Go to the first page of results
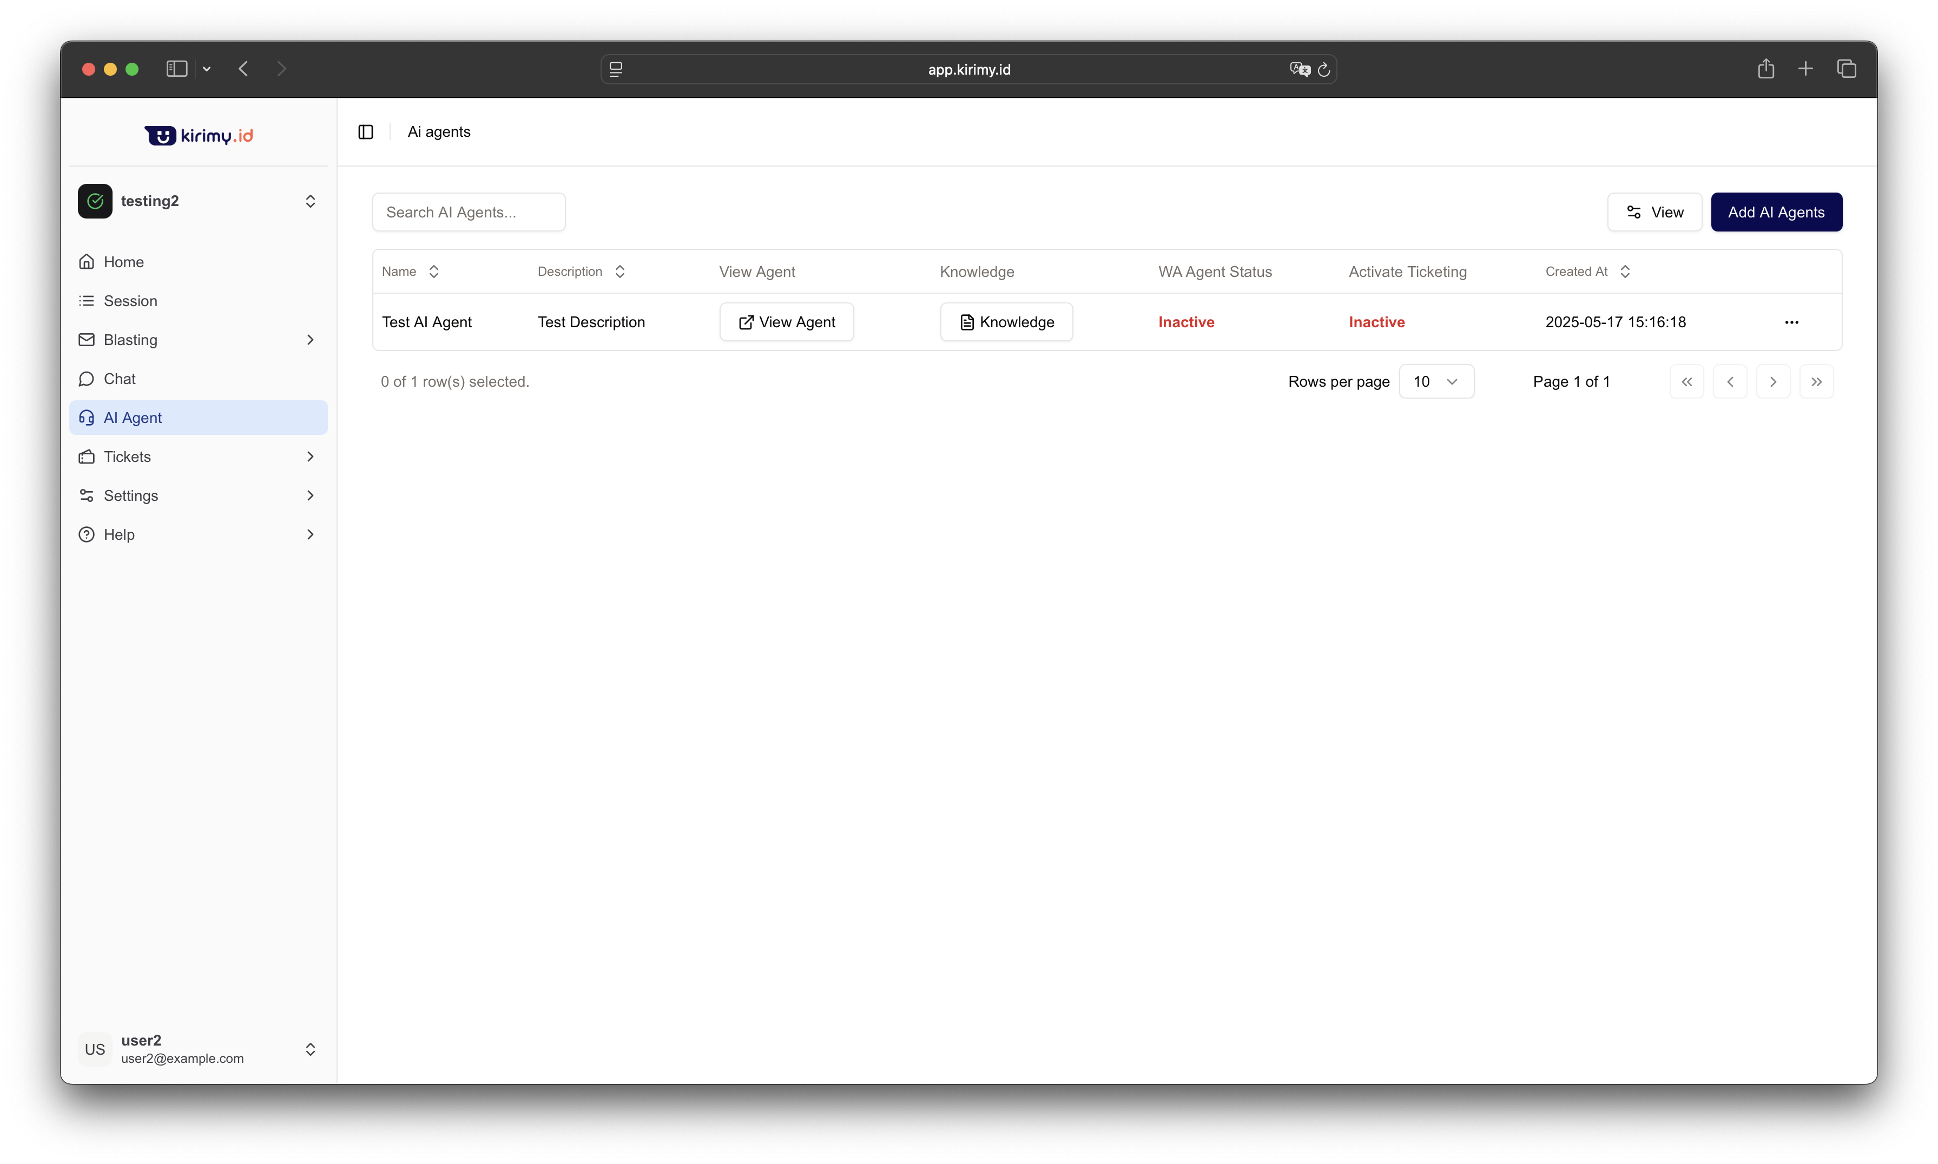Screen dimensions: 1938x1164 1686,382
